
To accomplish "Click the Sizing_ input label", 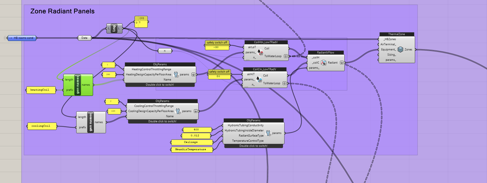I will (x=392, y=55).
